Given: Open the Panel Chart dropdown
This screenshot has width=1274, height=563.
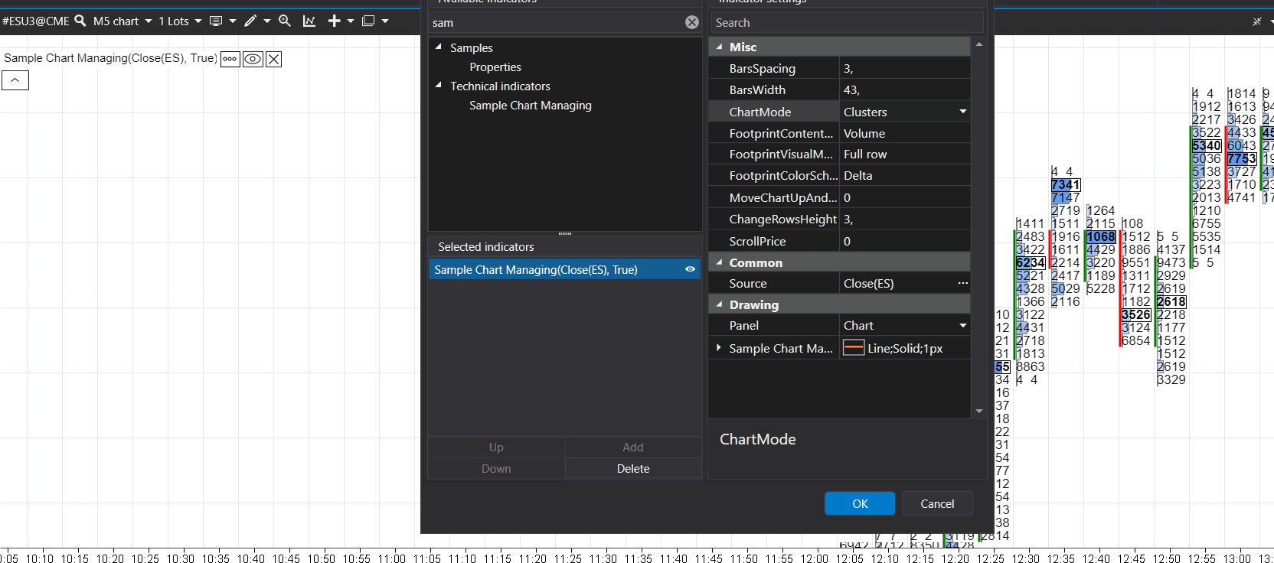Looking at the screenshot, I should pos(963,326).
